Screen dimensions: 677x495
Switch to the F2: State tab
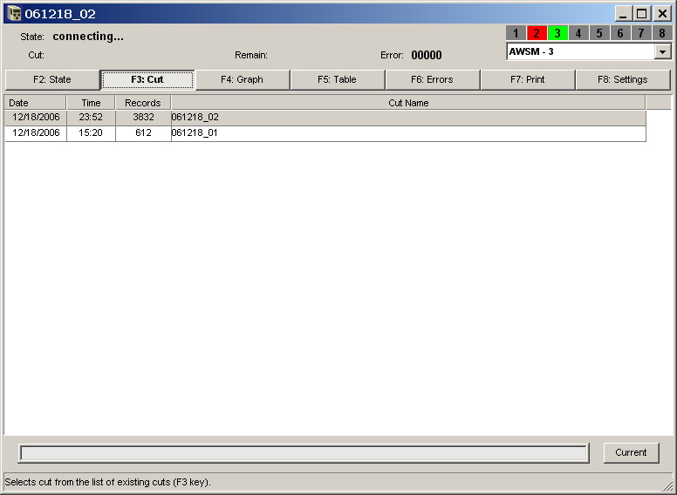coord(52,79)
